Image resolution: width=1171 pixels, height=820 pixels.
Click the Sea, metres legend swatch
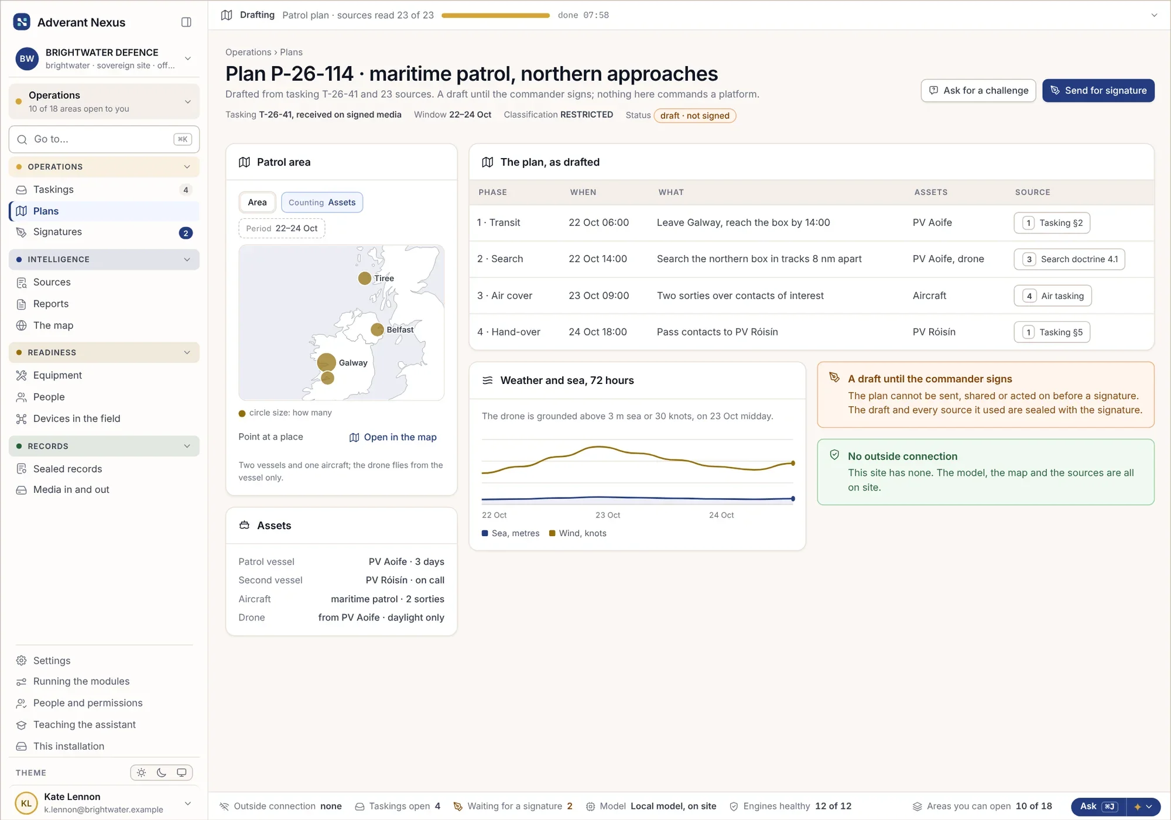click(485, 533)
